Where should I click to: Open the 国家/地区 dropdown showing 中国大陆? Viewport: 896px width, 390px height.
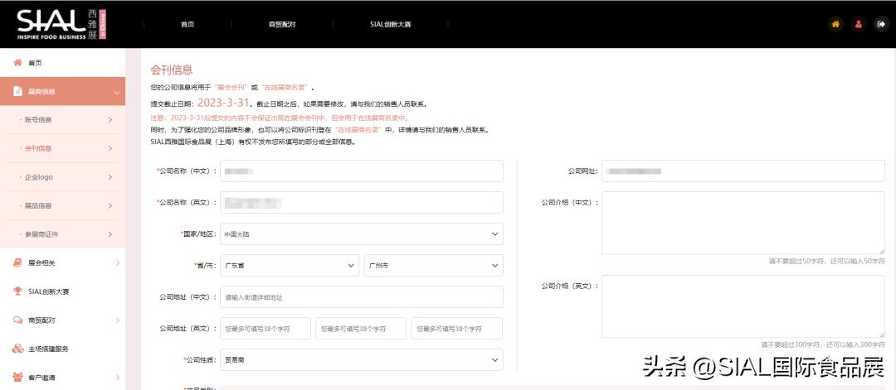[x=362, y=234]
